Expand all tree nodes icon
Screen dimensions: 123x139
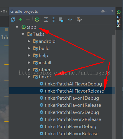tap(46, 20)
